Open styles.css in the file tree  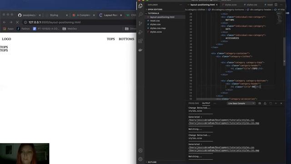point(156,25)
